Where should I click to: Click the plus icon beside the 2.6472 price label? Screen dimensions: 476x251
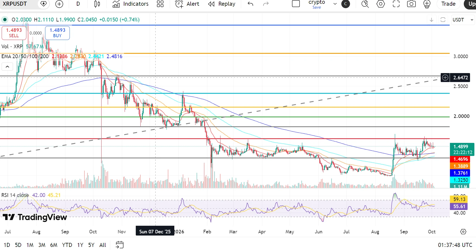click(445, 78)
